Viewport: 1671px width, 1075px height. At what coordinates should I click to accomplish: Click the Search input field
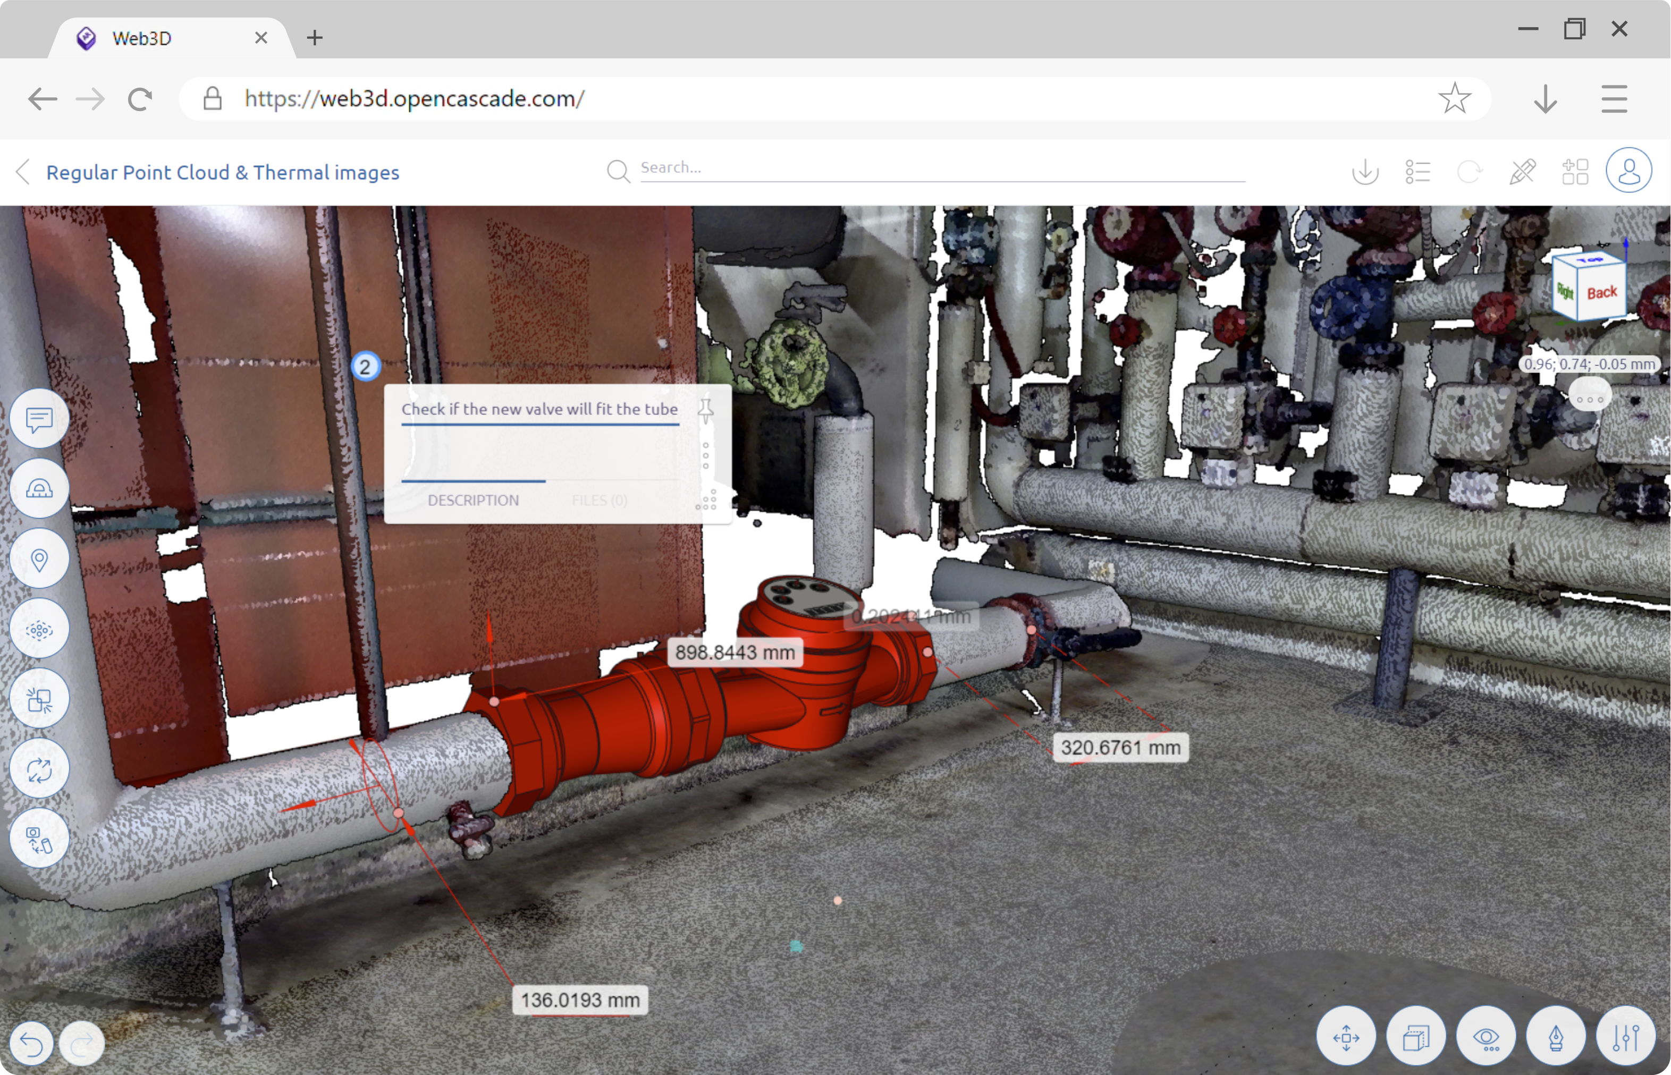point(942,167)
